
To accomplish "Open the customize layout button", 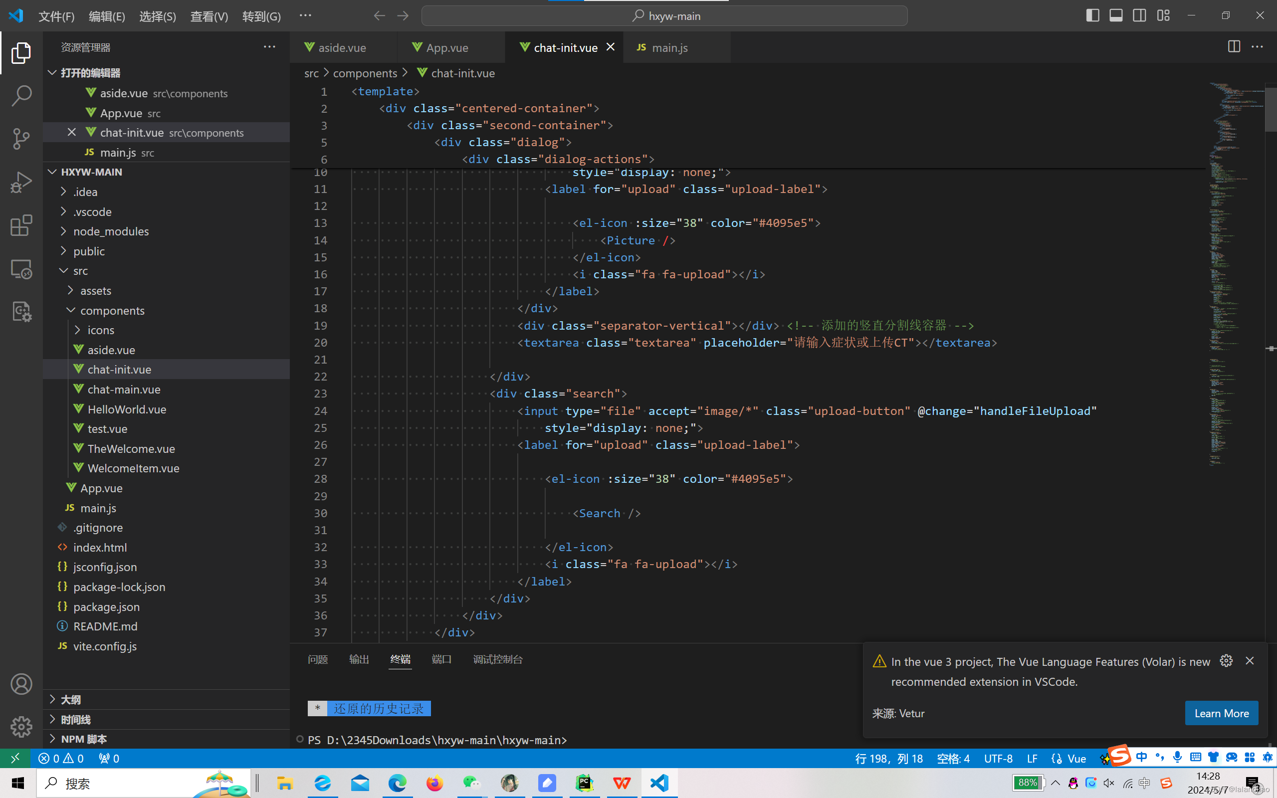I will coord(1163,16).
